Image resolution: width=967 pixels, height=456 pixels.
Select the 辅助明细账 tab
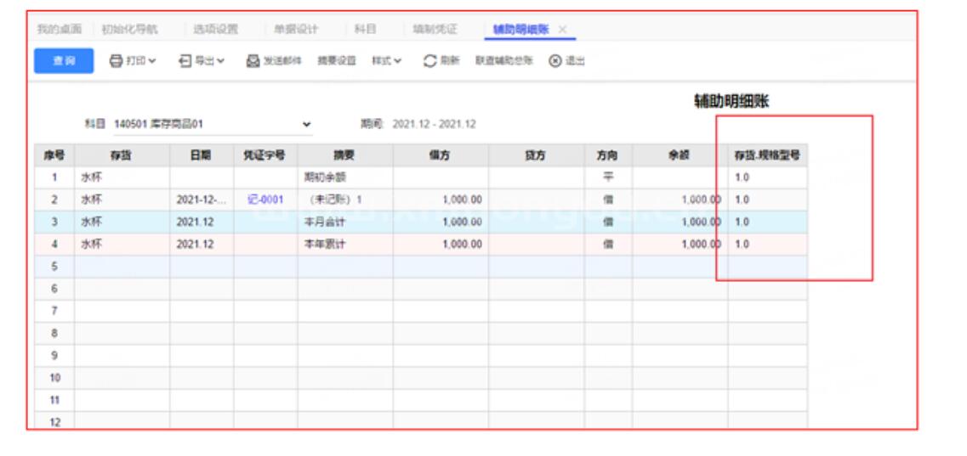click(x=521, y=29)
